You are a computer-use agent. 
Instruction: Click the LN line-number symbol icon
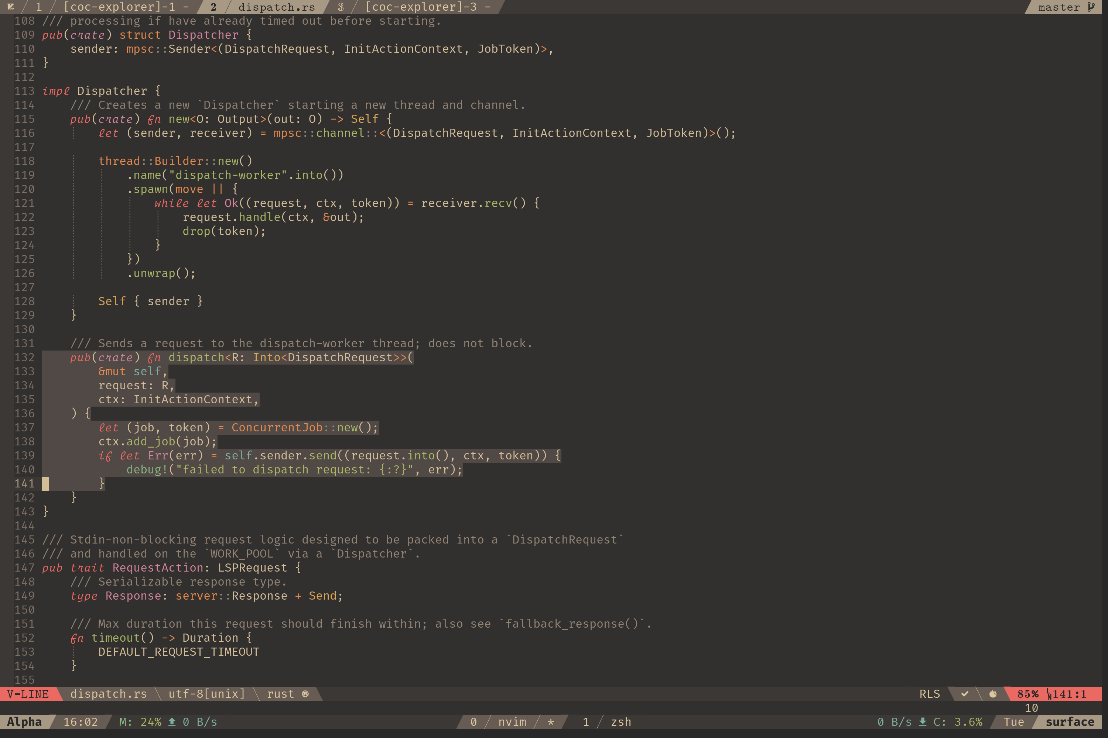1049,694
